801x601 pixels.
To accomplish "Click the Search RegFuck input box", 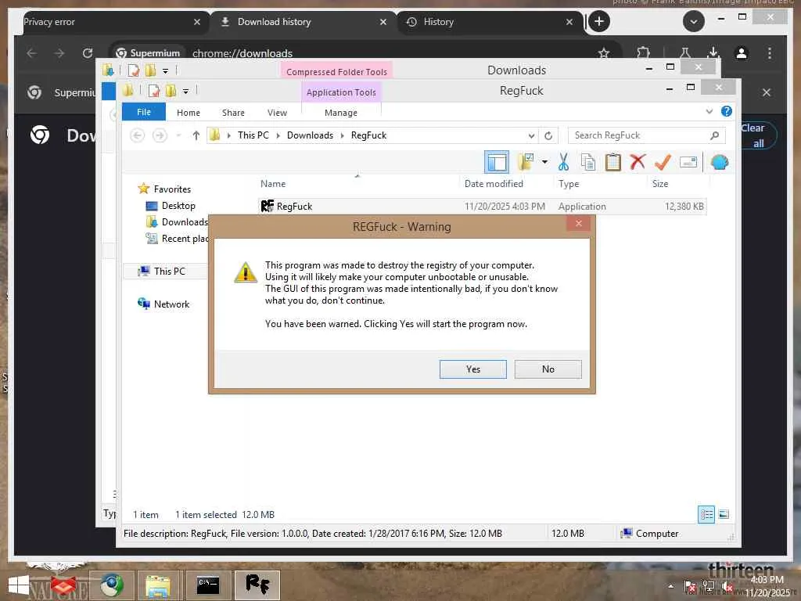I will [647, 135].
